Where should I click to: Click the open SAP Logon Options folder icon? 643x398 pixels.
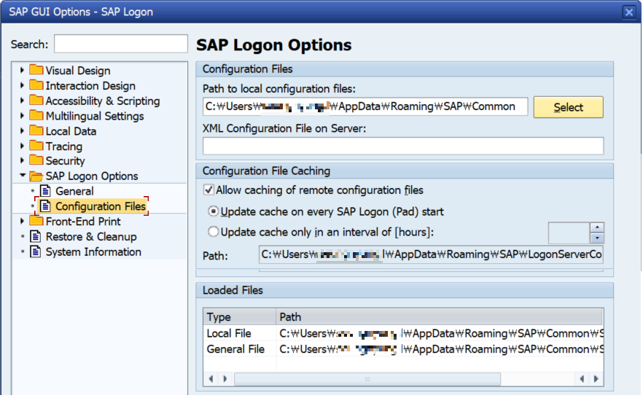click(36, 176)
